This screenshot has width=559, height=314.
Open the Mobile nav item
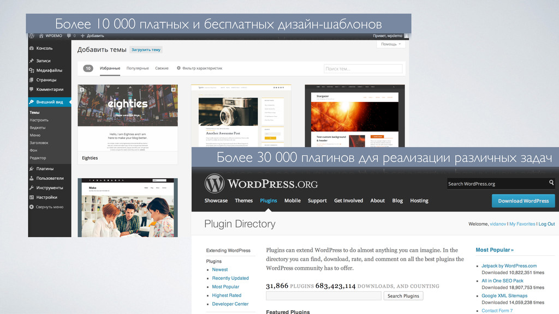(x=293, y=201)
